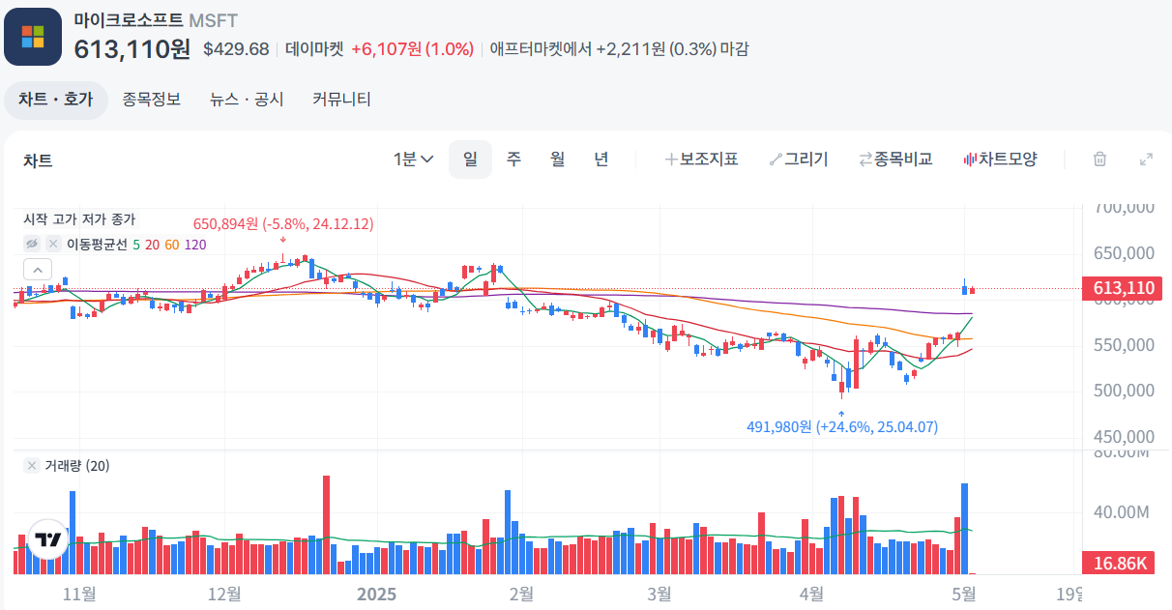Hide the 이동평균선 lines with the eye toggle

[33, 245]
